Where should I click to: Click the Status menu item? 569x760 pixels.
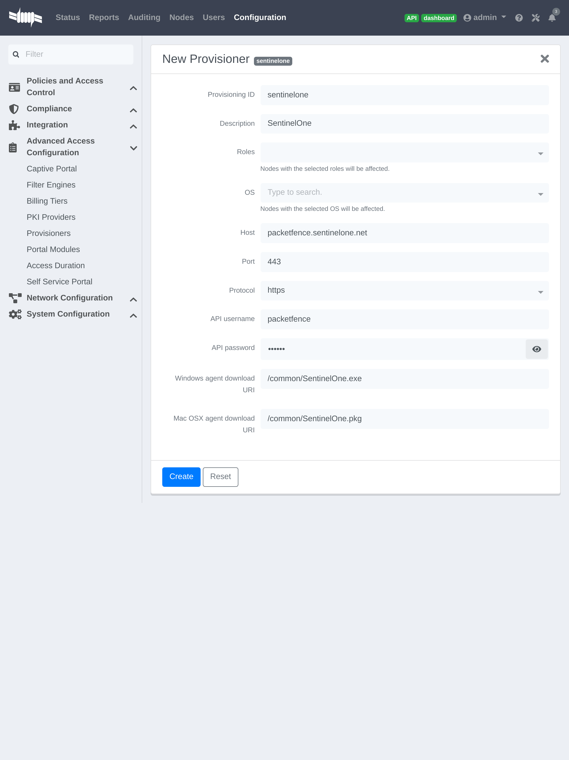68,17
